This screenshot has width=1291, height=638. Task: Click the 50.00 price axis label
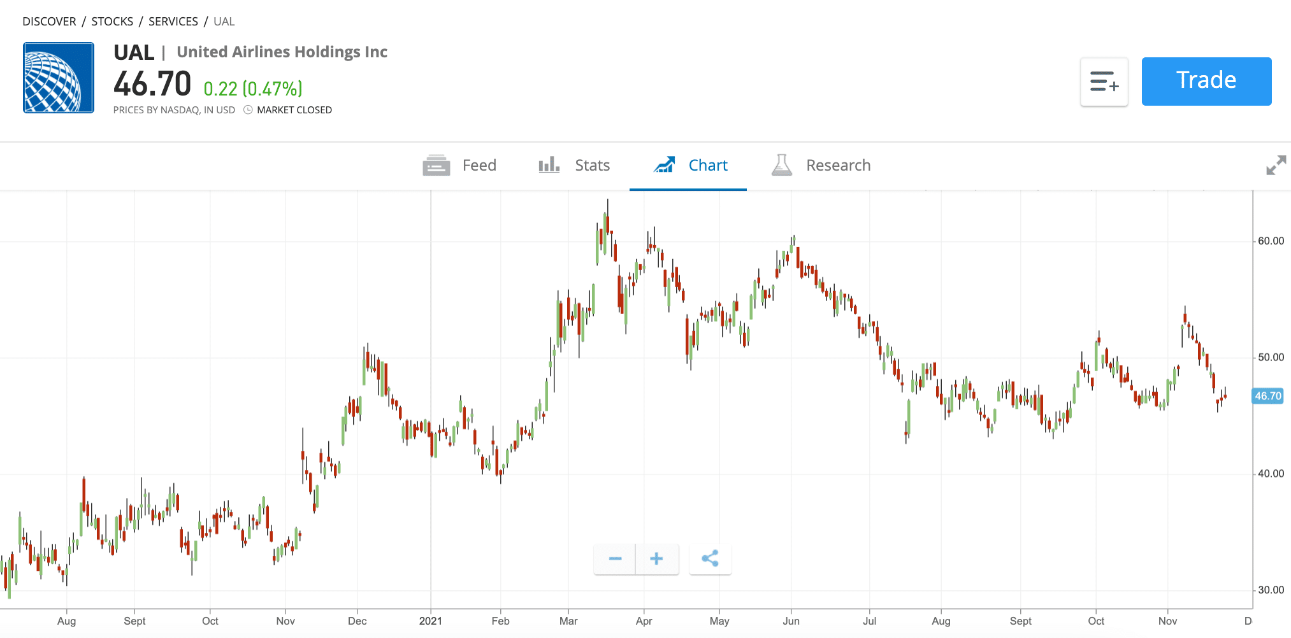(1271, 358)
